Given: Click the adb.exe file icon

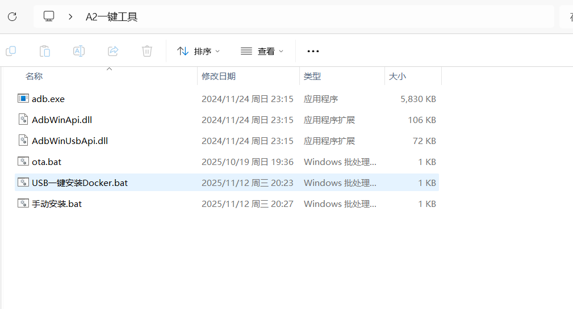Looking at the screenshot, I should pos(23,99).
